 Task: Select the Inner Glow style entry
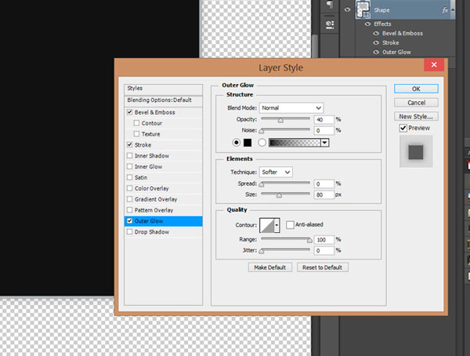pyautogui.click(x=164, y=166)
